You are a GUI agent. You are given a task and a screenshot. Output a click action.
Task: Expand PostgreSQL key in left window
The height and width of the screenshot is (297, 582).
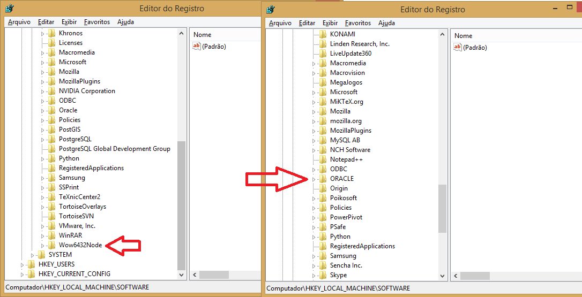pyautogui.click(x=42, y=140)
